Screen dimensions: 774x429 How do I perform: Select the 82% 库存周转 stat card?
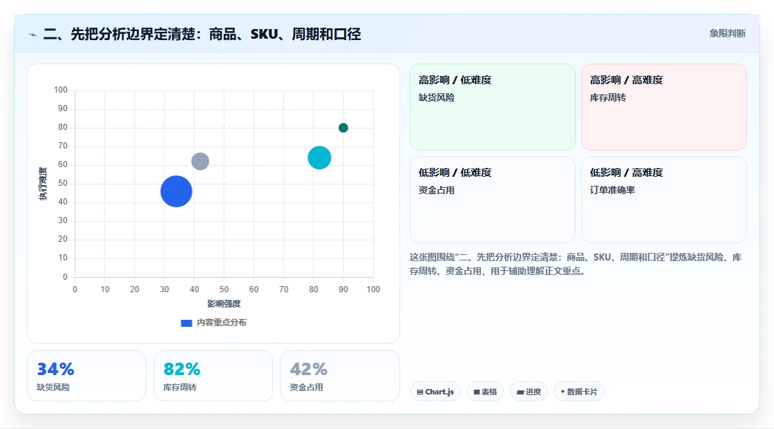point(214,376)
